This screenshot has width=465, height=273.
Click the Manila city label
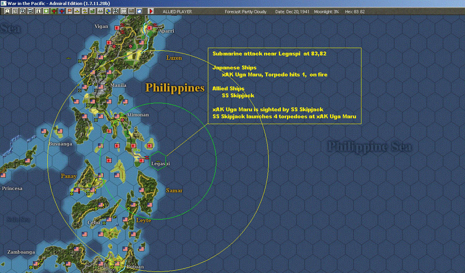coord(118,85)
